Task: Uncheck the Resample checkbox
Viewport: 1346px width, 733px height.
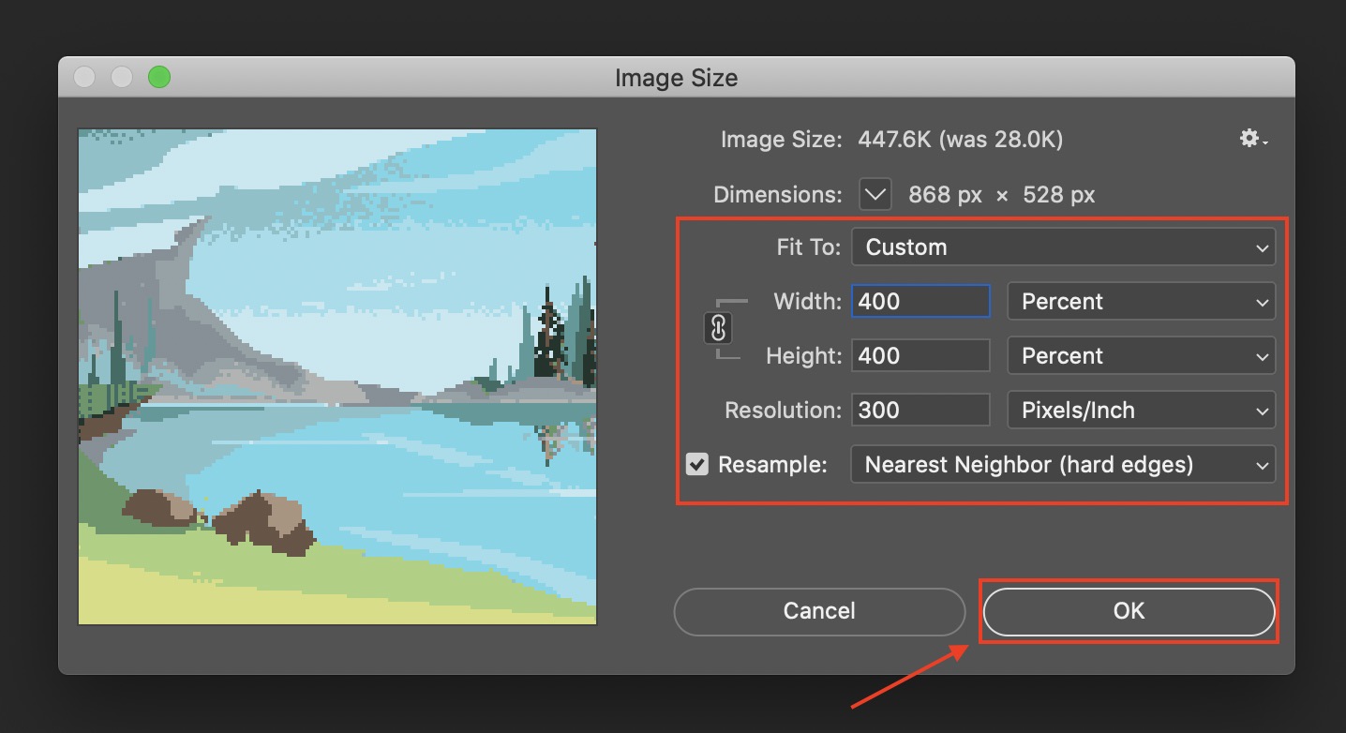Action: coord(697,464)
